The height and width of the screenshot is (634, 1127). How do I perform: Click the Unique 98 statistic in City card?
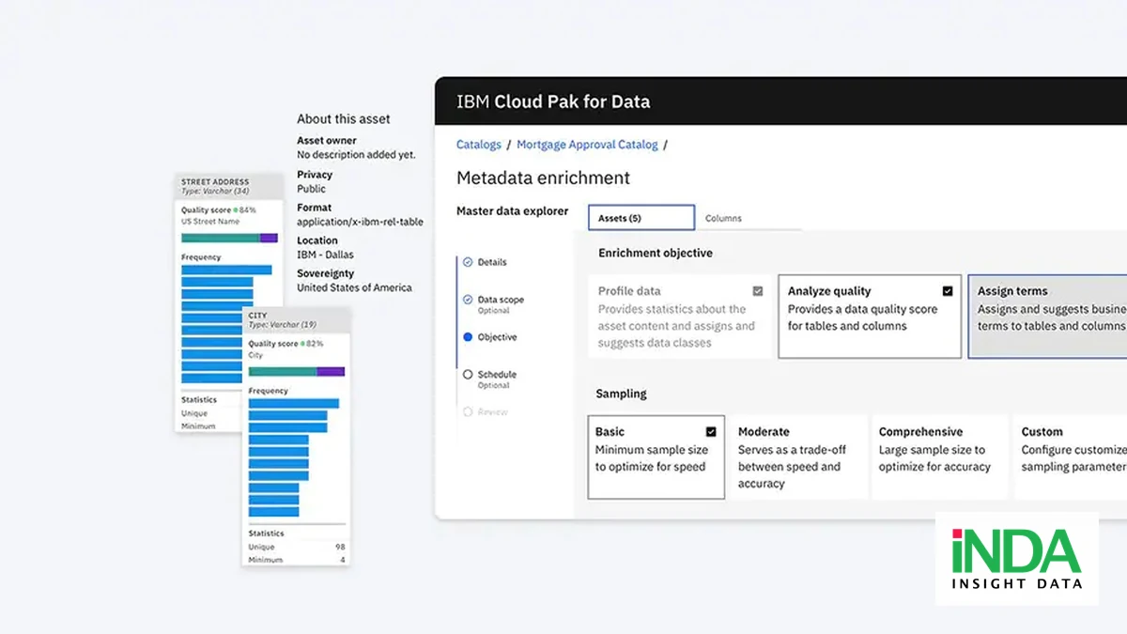tap(297, 547)
